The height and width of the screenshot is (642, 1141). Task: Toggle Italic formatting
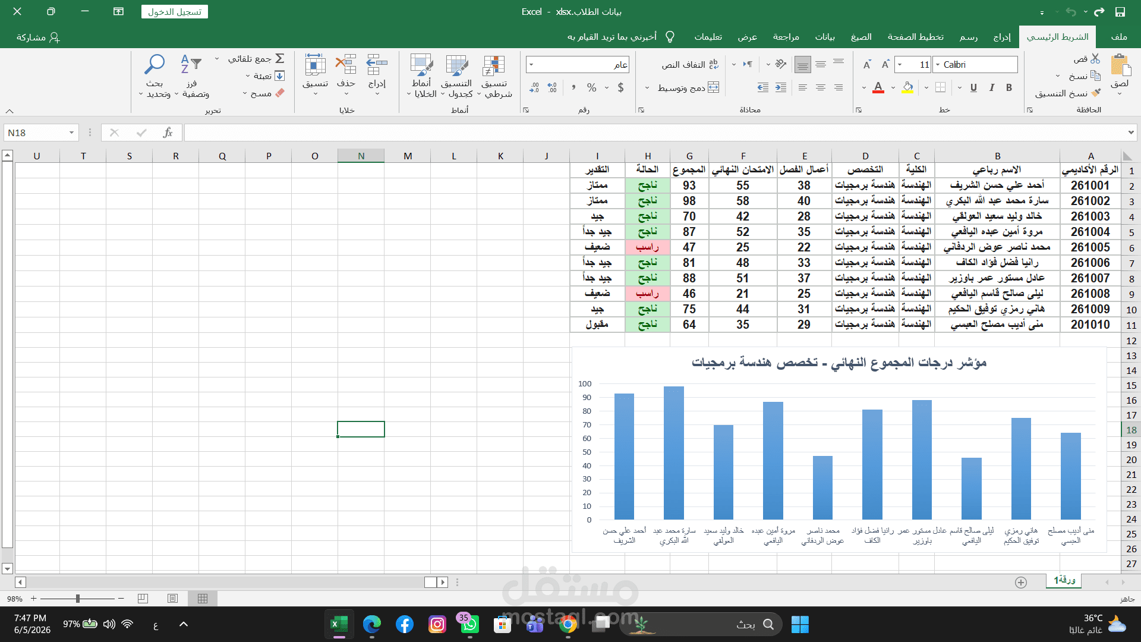tap(991, 87)
